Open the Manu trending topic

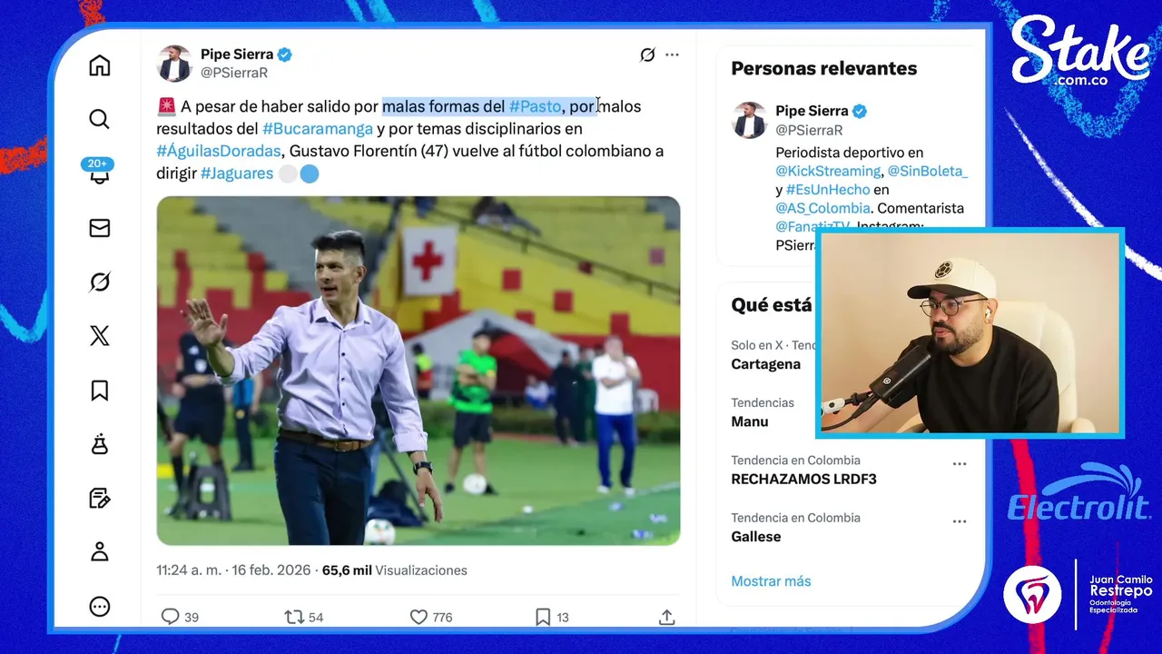(750, 421)
